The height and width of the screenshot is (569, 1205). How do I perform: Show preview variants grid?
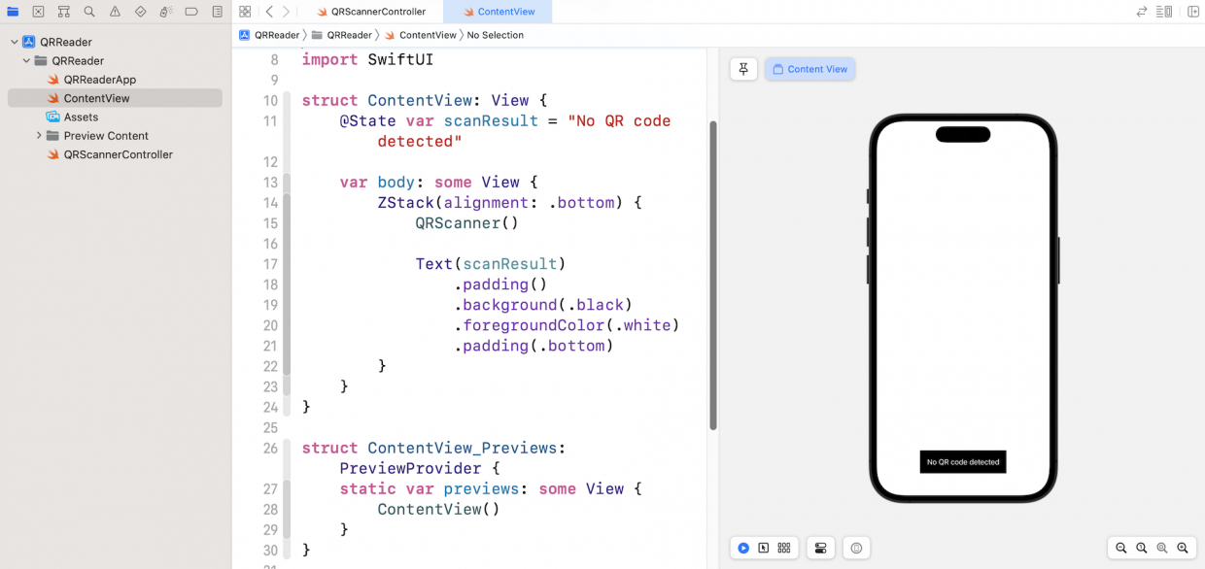pos(783,548)
